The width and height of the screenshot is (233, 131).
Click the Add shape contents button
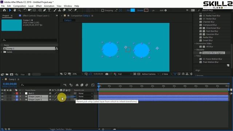coord(165,10)
